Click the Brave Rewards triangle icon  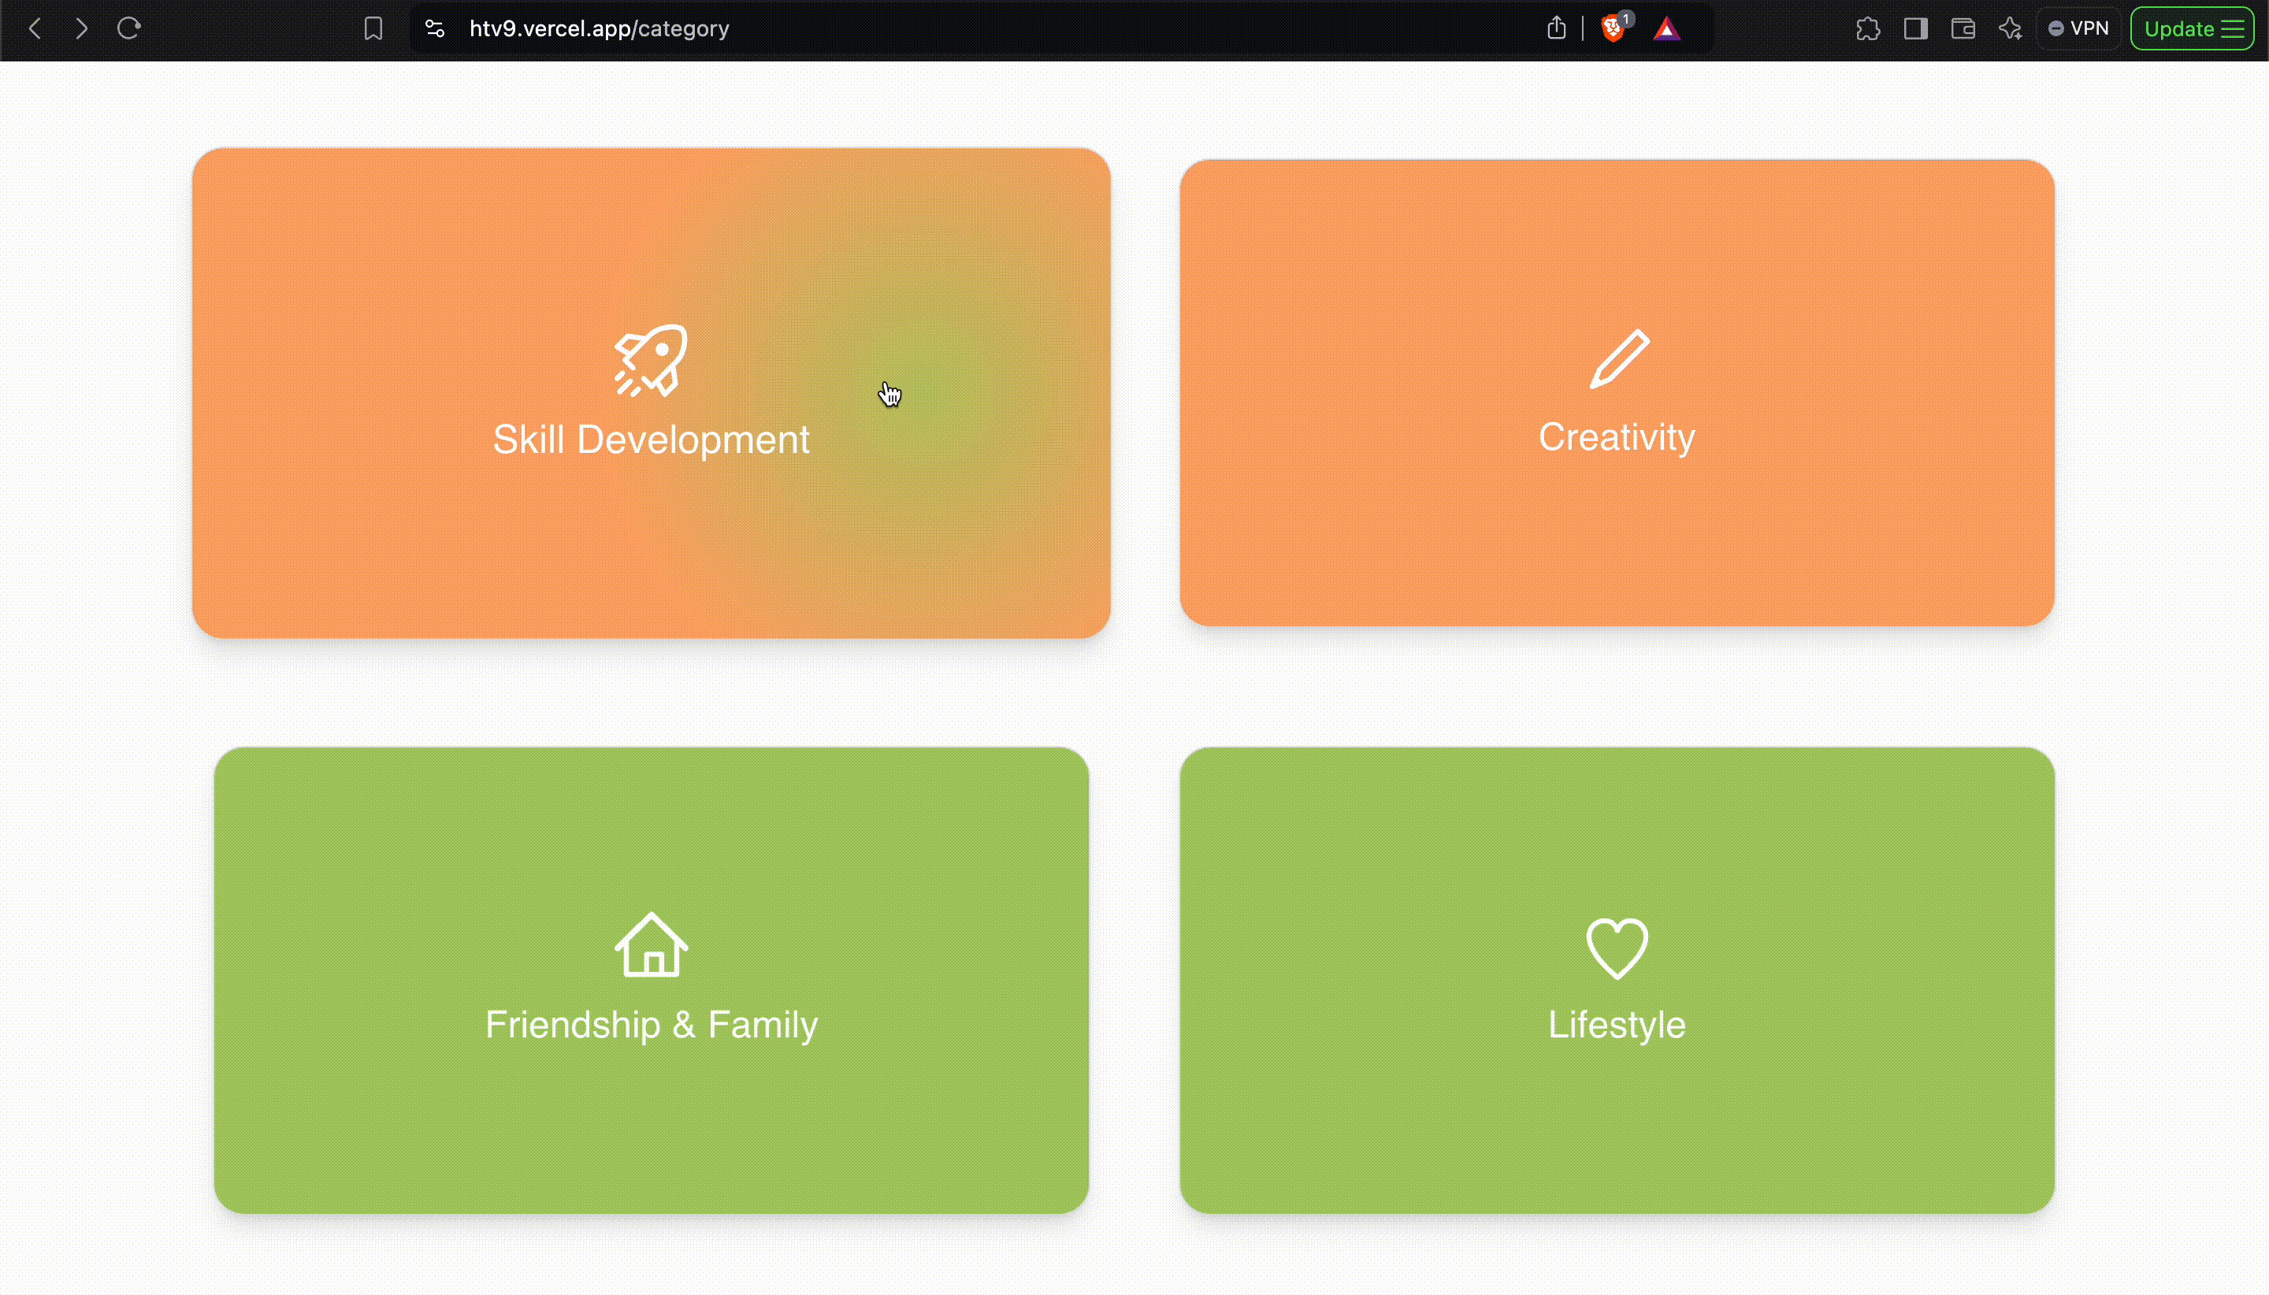pos(1666,29)
